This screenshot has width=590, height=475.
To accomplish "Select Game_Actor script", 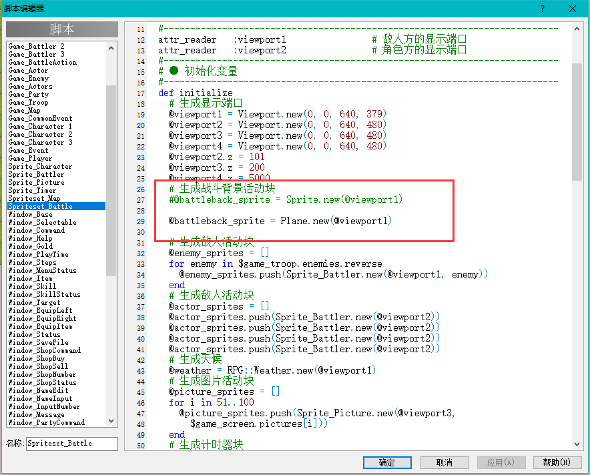I will click(28, 70).
